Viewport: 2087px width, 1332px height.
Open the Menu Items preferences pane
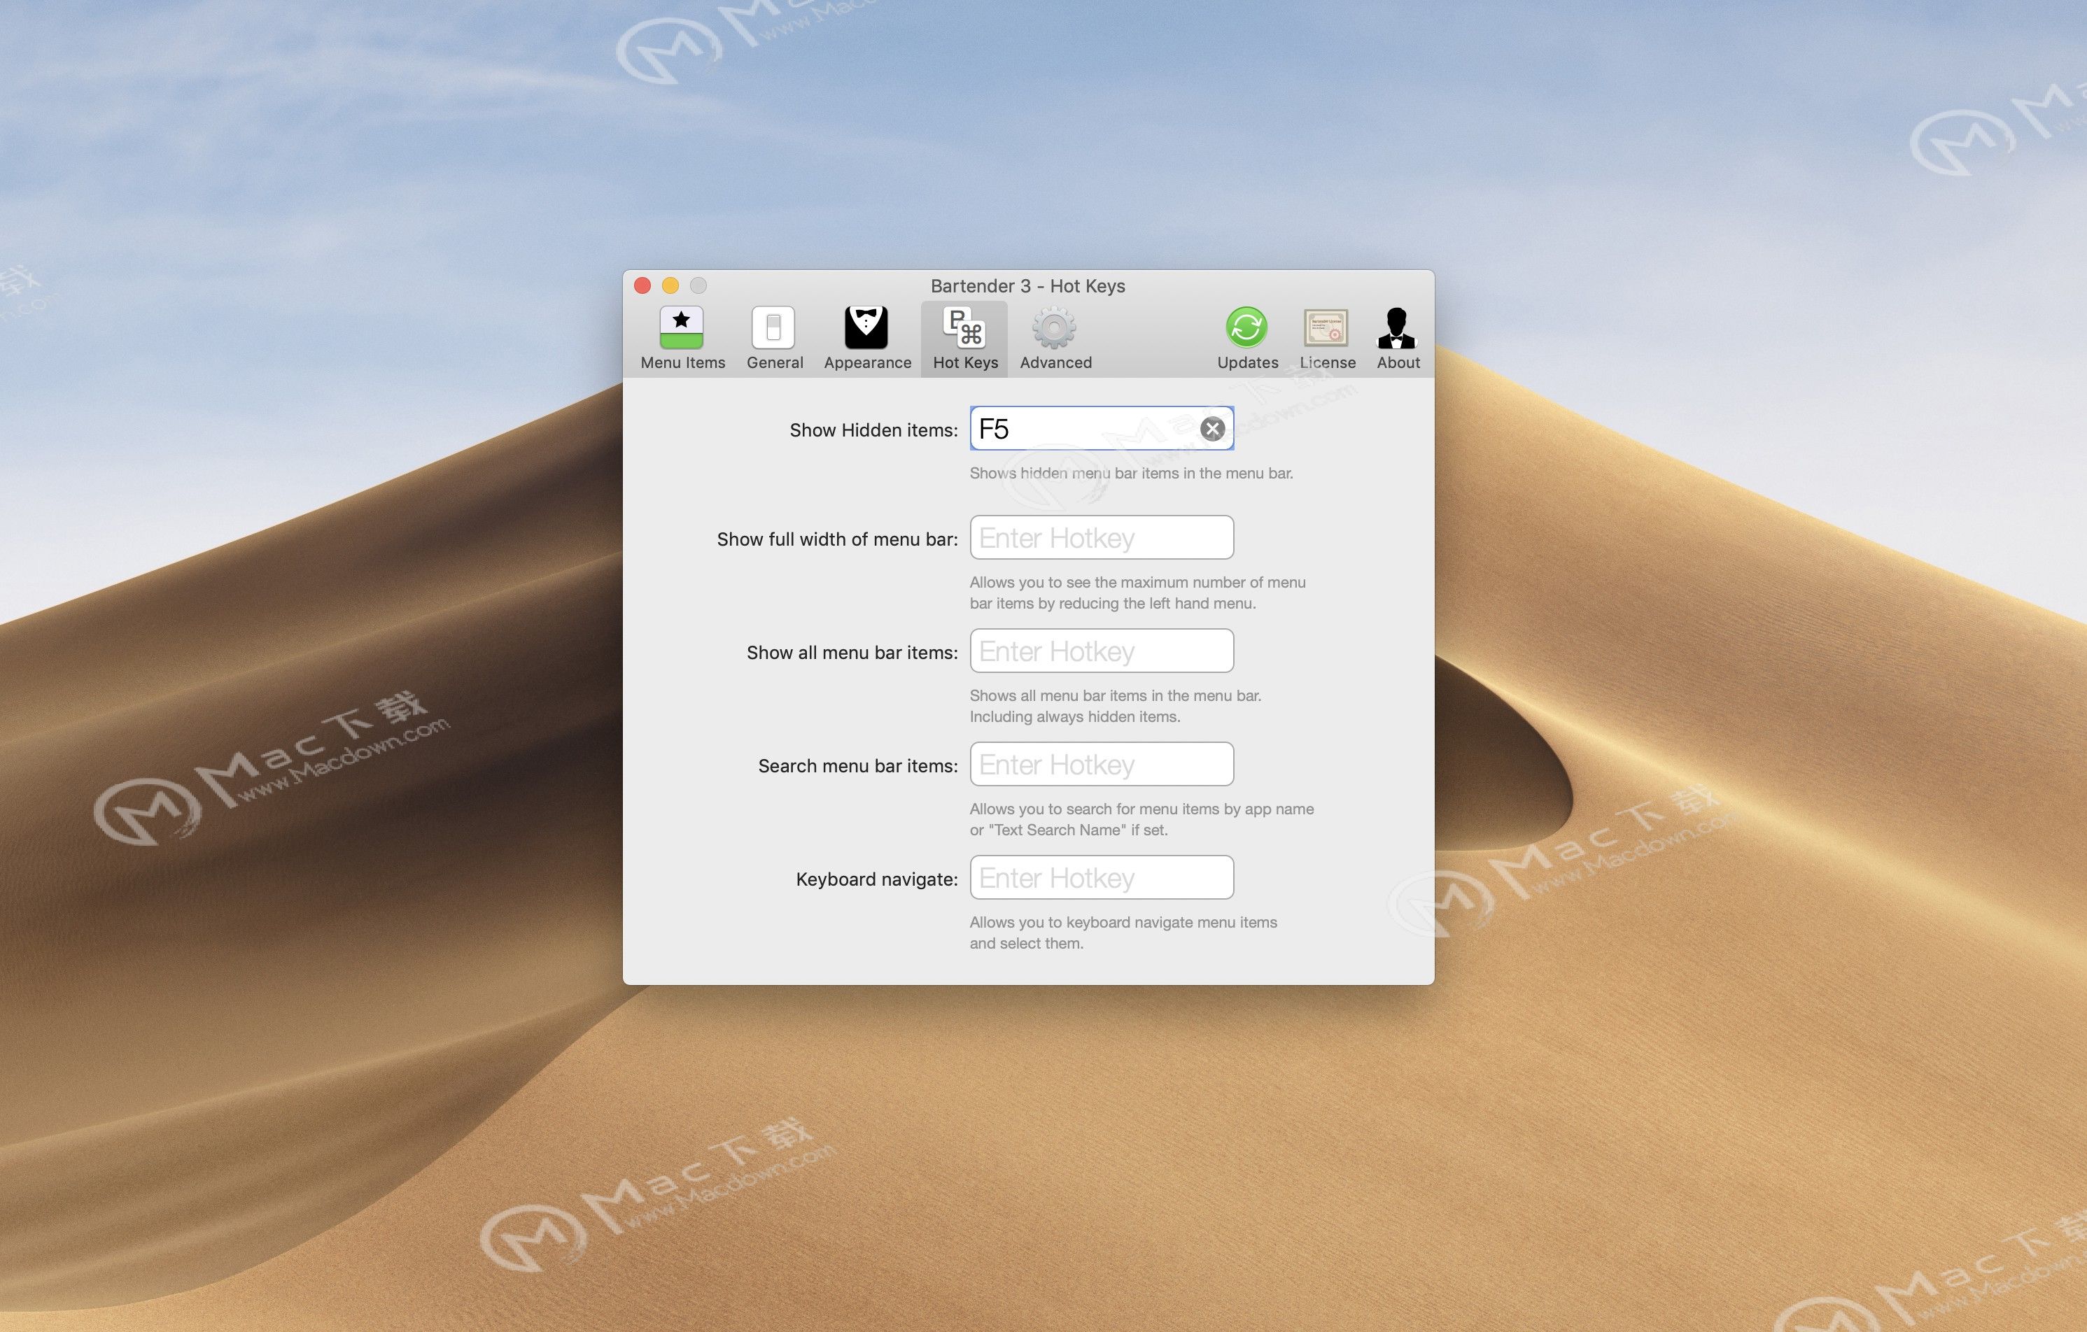coord(682,339)
